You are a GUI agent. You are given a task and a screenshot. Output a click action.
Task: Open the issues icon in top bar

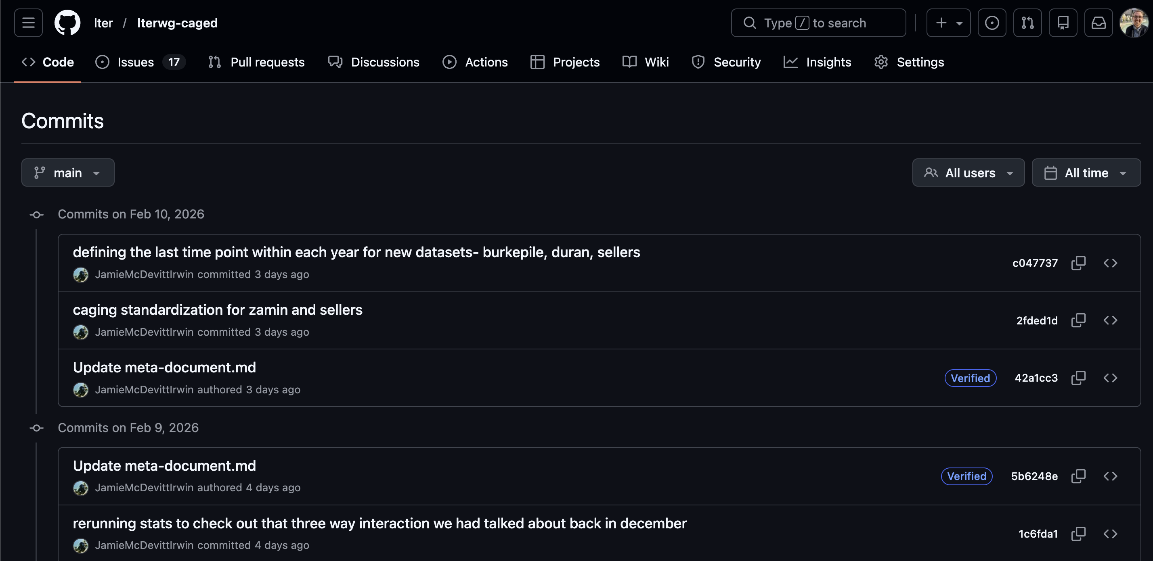click(x=992, y=23)
